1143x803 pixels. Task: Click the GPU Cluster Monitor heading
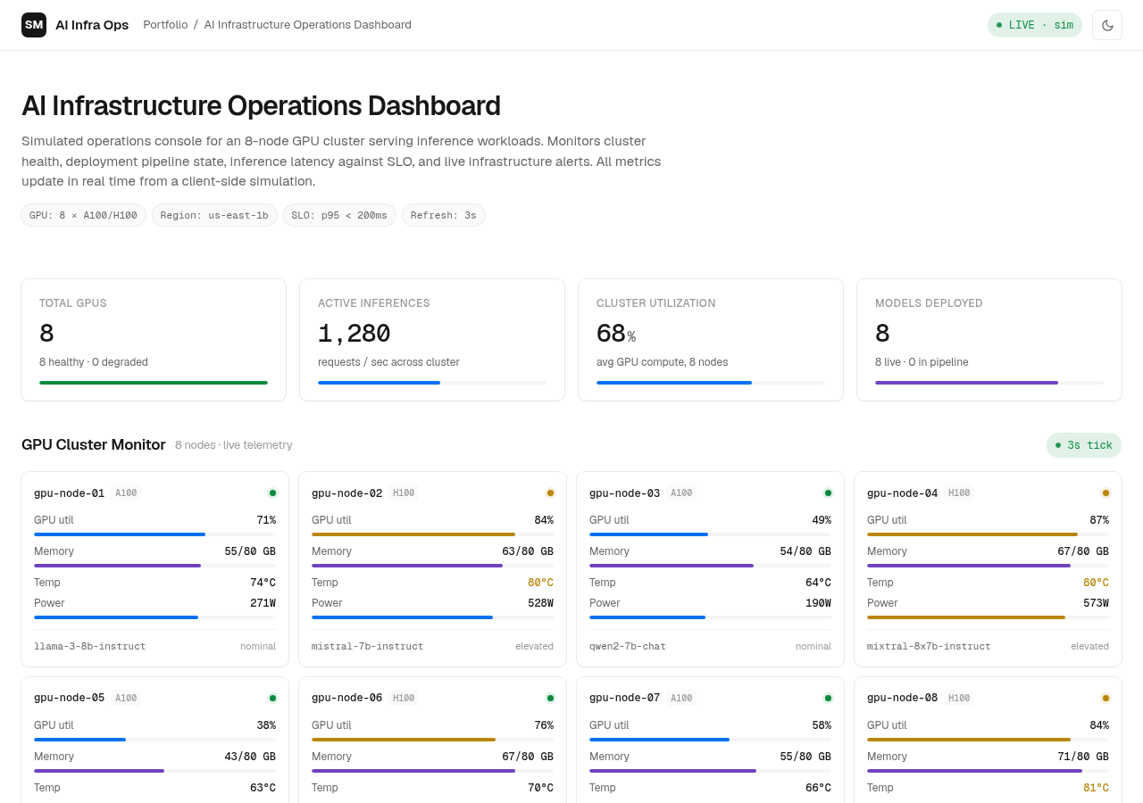click(94, 444)
